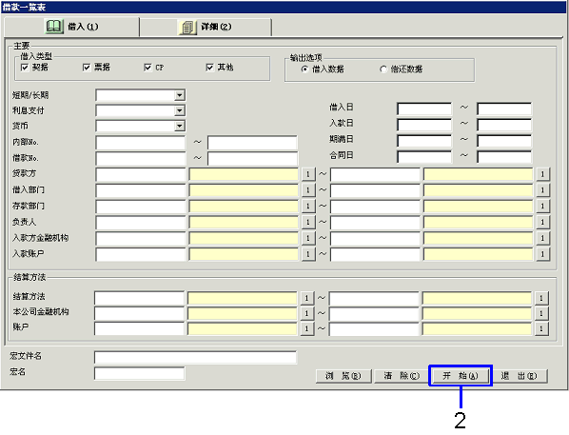
Task: Focus the 宏文件名 input field
Action: point(195,357)
